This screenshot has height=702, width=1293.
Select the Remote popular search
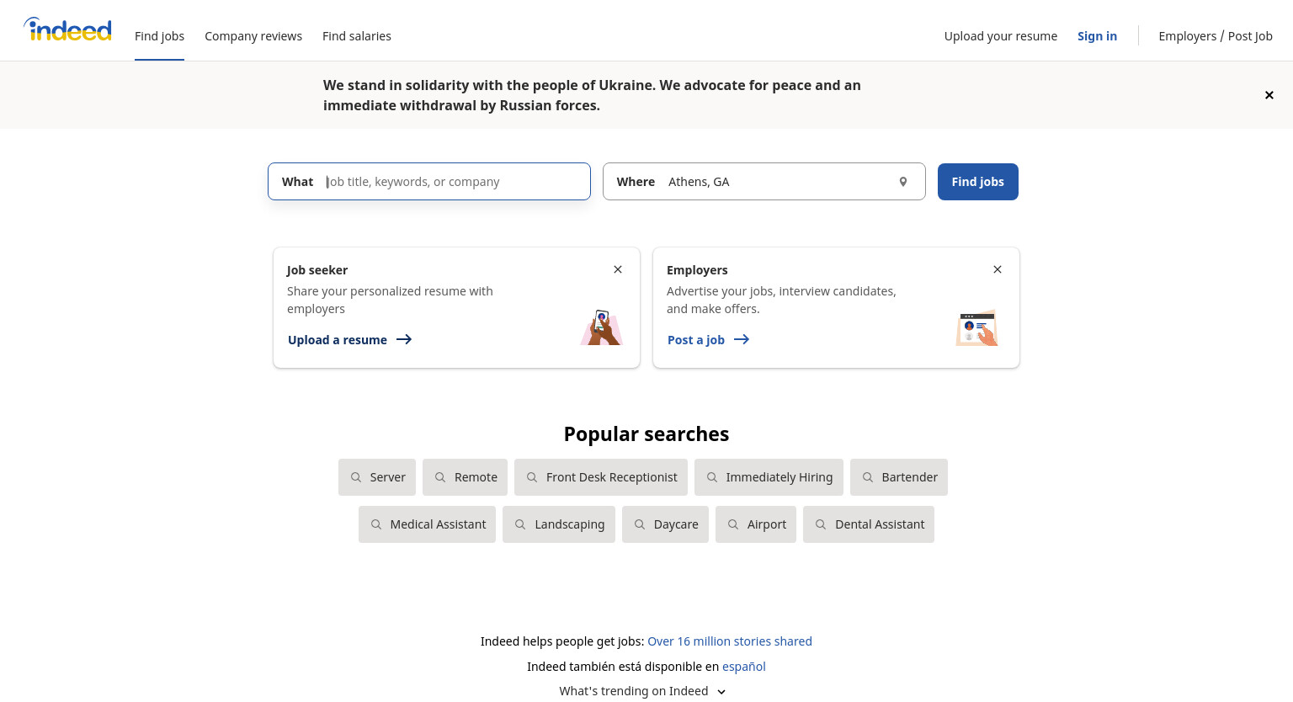pos(466,477)
